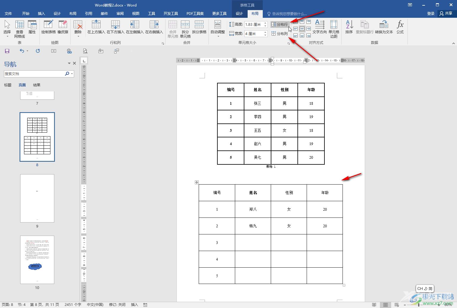Insert column to the right (在右侧插入)
The width and height of the screenshot is (457, 308).
154,27
